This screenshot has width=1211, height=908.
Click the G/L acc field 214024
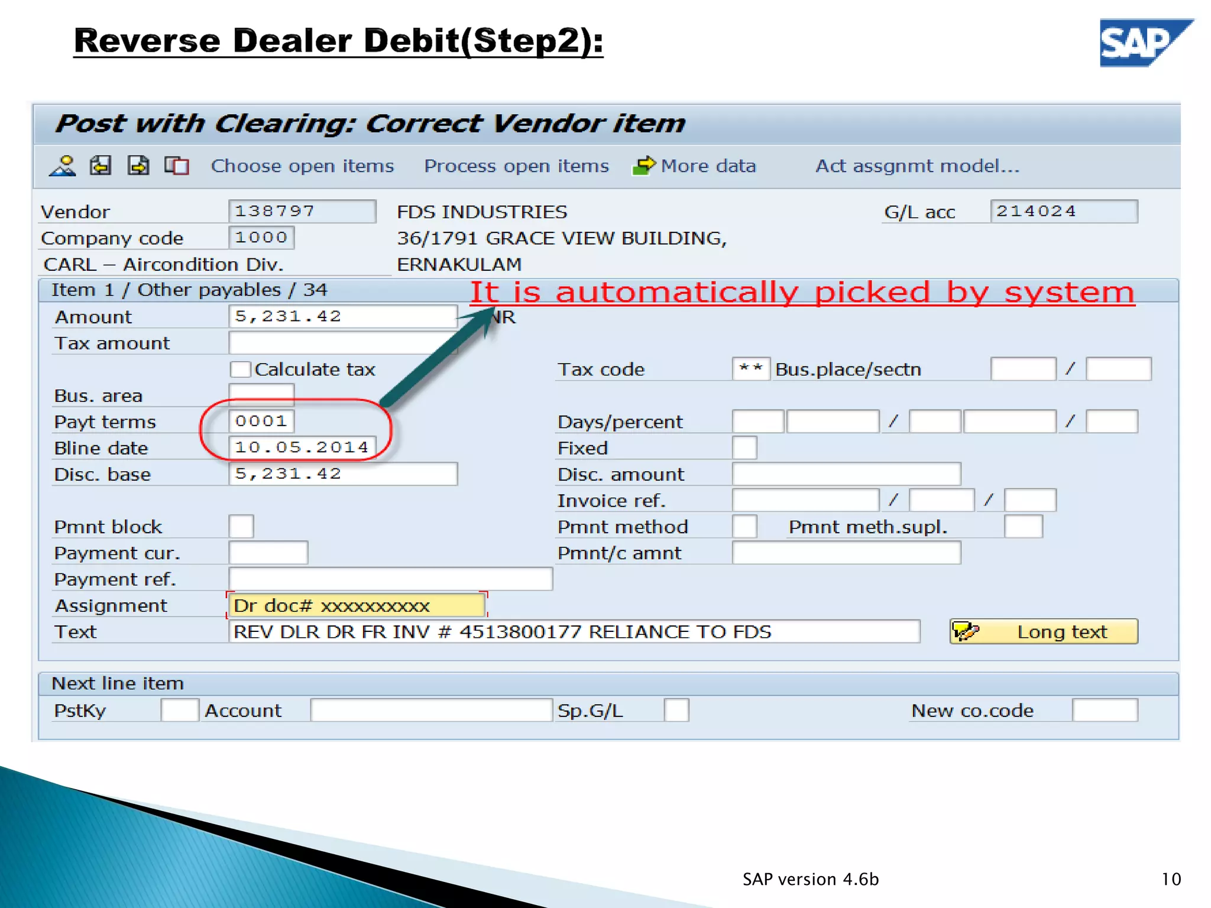point(1064,211)
